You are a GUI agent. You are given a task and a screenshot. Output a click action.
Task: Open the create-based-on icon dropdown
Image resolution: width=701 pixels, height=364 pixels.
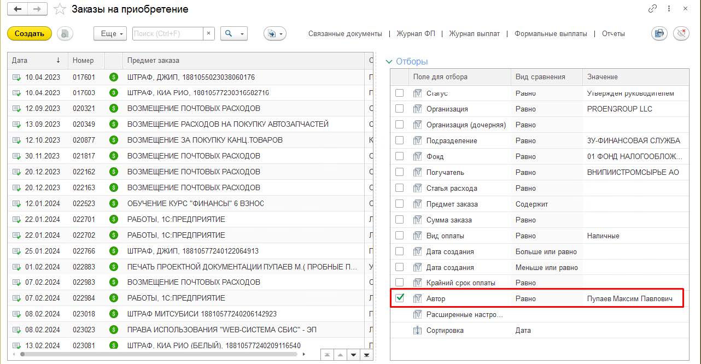[x=274, y=33]
